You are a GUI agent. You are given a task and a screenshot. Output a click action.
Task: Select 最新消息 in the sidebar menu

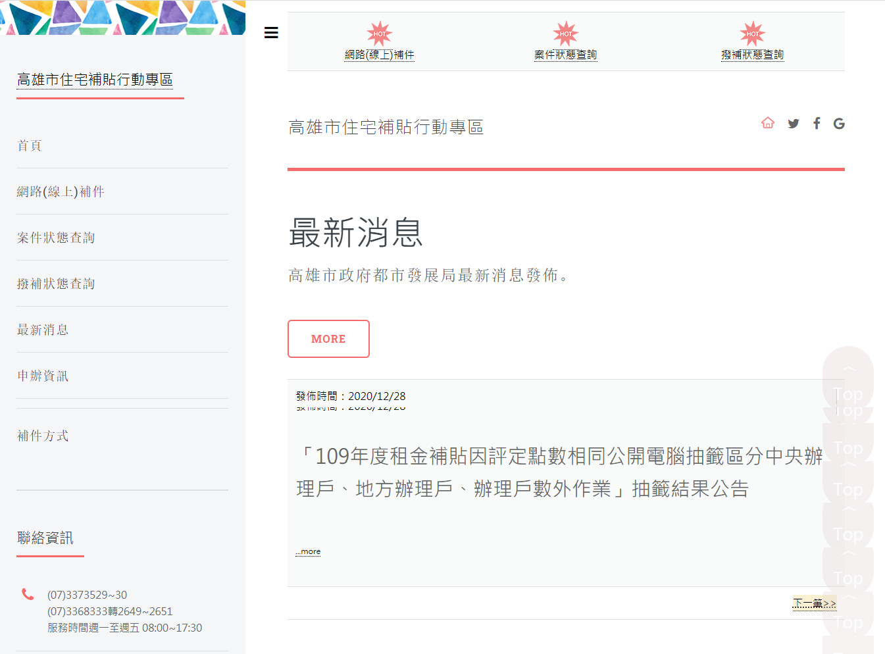pyautogui.click(x=43, y=330)
